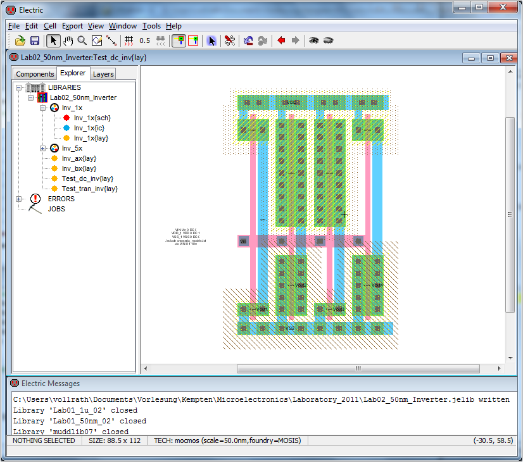Expand the Inv_5x cell group
This screenshot has width=523, height=462.
(43, 148)
